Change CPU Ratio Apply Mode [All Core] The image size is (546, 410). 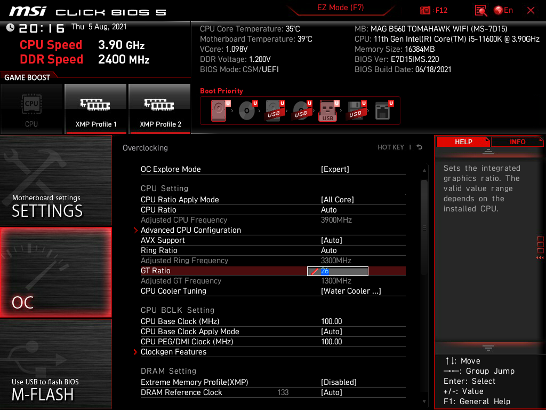pyautogui.click(x=337, y=200)
